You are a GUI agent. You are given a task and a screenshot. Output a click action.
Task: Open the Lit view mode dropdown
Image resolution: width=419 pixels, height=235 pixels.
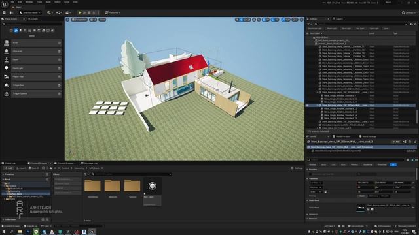coord(93,20)
